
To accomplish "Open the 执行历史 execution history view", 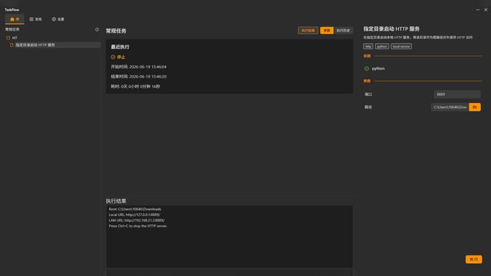I will [x=343, y=31].
